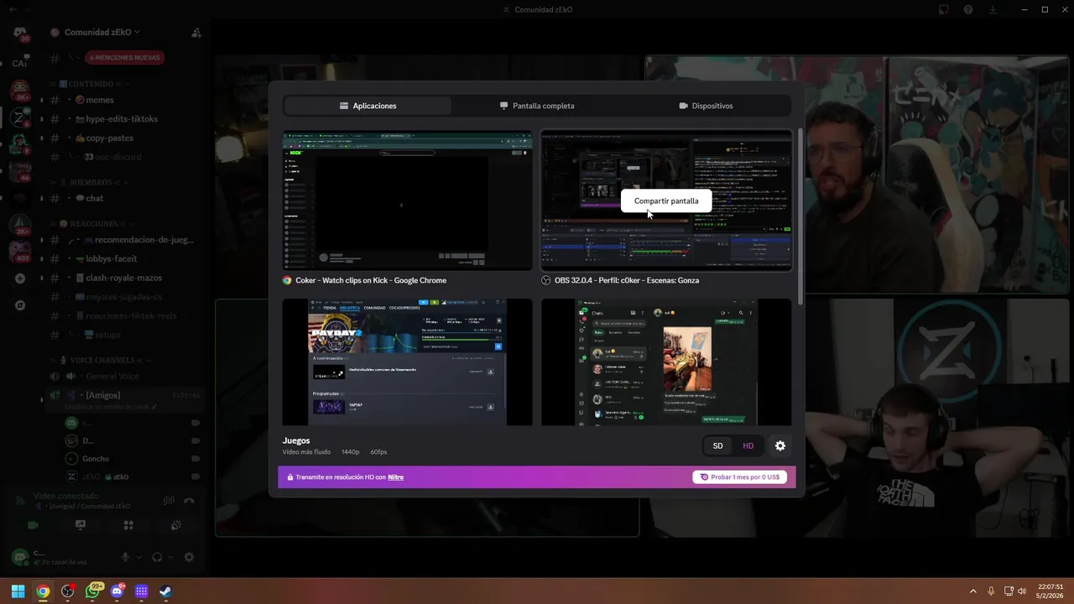The height and width of the screenshot is (604, 1074).
Task: Click the 1440p resolution text
Action: point(350,452)
